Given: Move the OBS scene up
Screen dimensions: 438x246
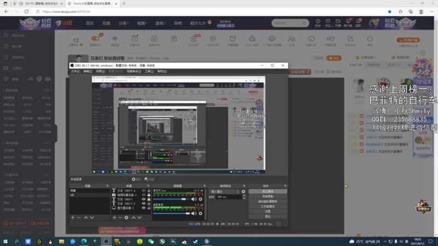Looking at the screenshot, I should click(x=86, y=218).
